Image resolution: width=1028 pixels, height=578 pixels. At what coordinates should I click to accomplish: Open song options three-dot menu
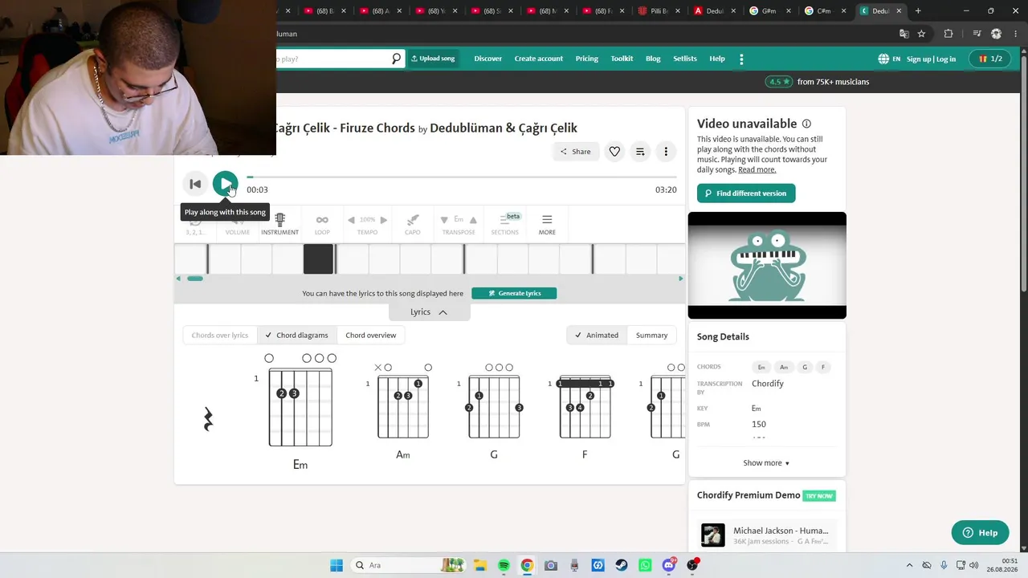tap(666, 151)
